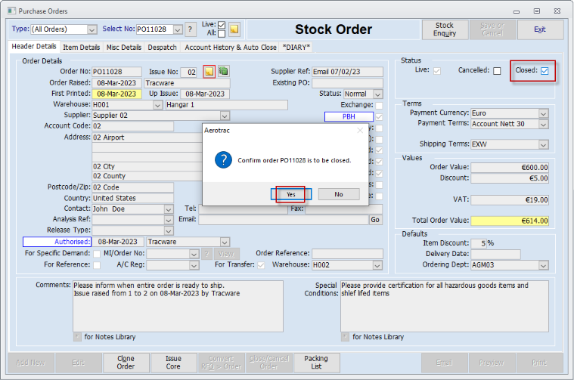Viewport: 574px width, 380px height.
Task: Expand the Warehouse H001 dropdown
Action: [x=157, y=105]
